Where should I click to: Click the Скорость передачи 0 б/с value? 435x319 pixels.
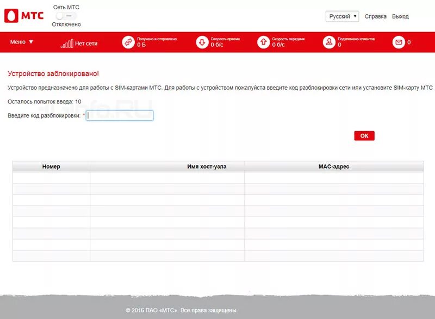pos(278,45)
